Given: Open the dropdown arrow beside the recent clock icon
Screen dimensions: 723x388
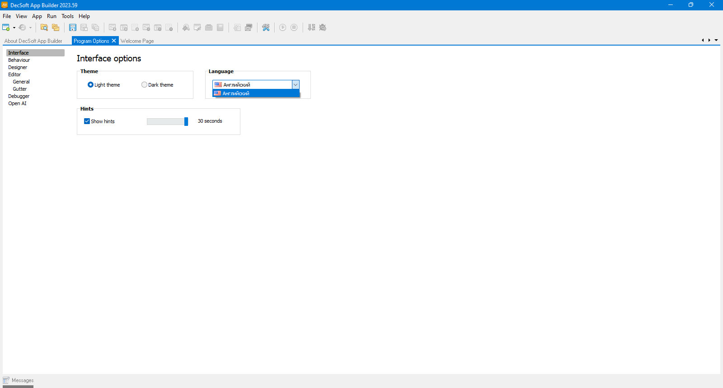Looking at the screenshot, I should click(30, 28).
